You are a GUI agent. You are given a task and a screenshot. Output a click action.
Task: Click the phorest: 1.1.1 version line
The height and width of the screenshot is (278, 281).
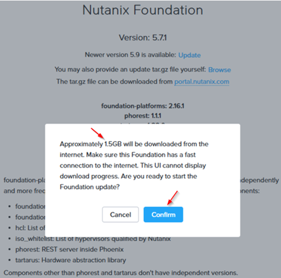143,116
